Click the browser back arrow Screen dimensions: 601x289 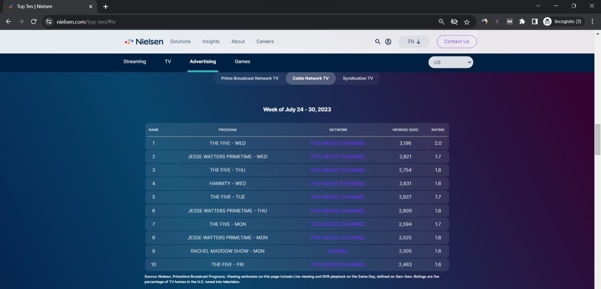coord(9,21)
